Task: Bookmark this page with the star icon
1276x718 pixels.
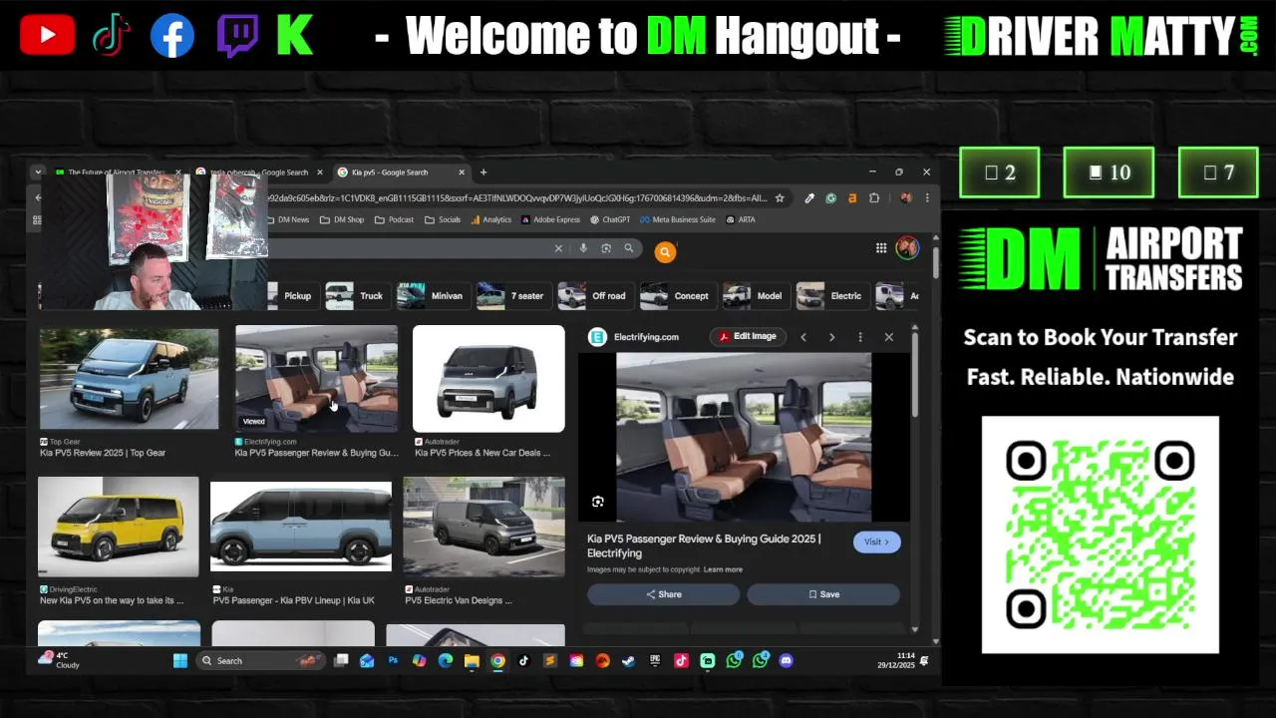Action: click(x=780, y=197)
